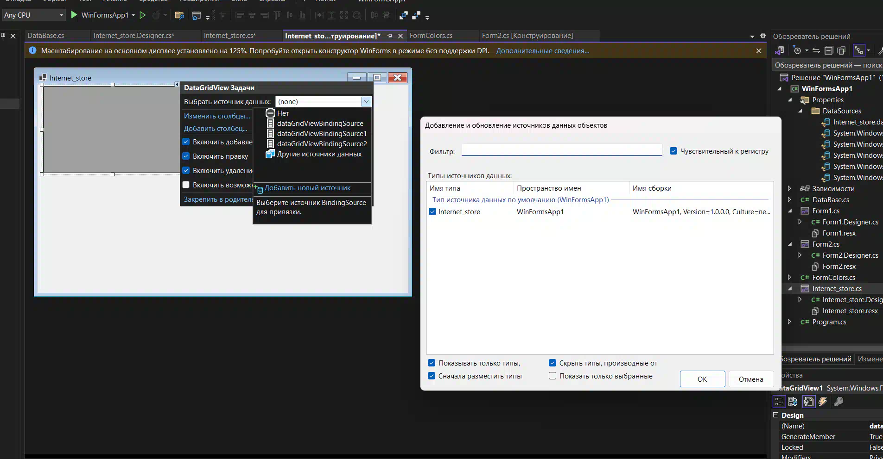Open tab settings gear icon

763,36
